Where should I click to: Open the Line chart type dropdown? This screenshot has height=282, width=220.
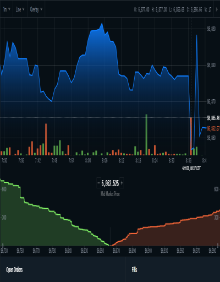[20, 9]
